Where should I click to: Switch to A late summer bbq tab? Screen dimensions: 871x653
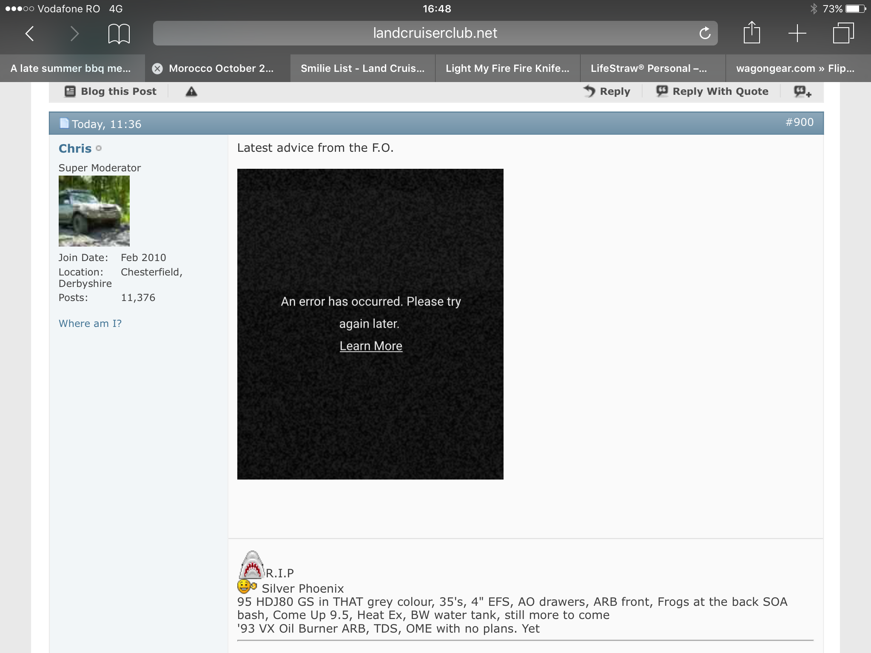pos(72,68)
